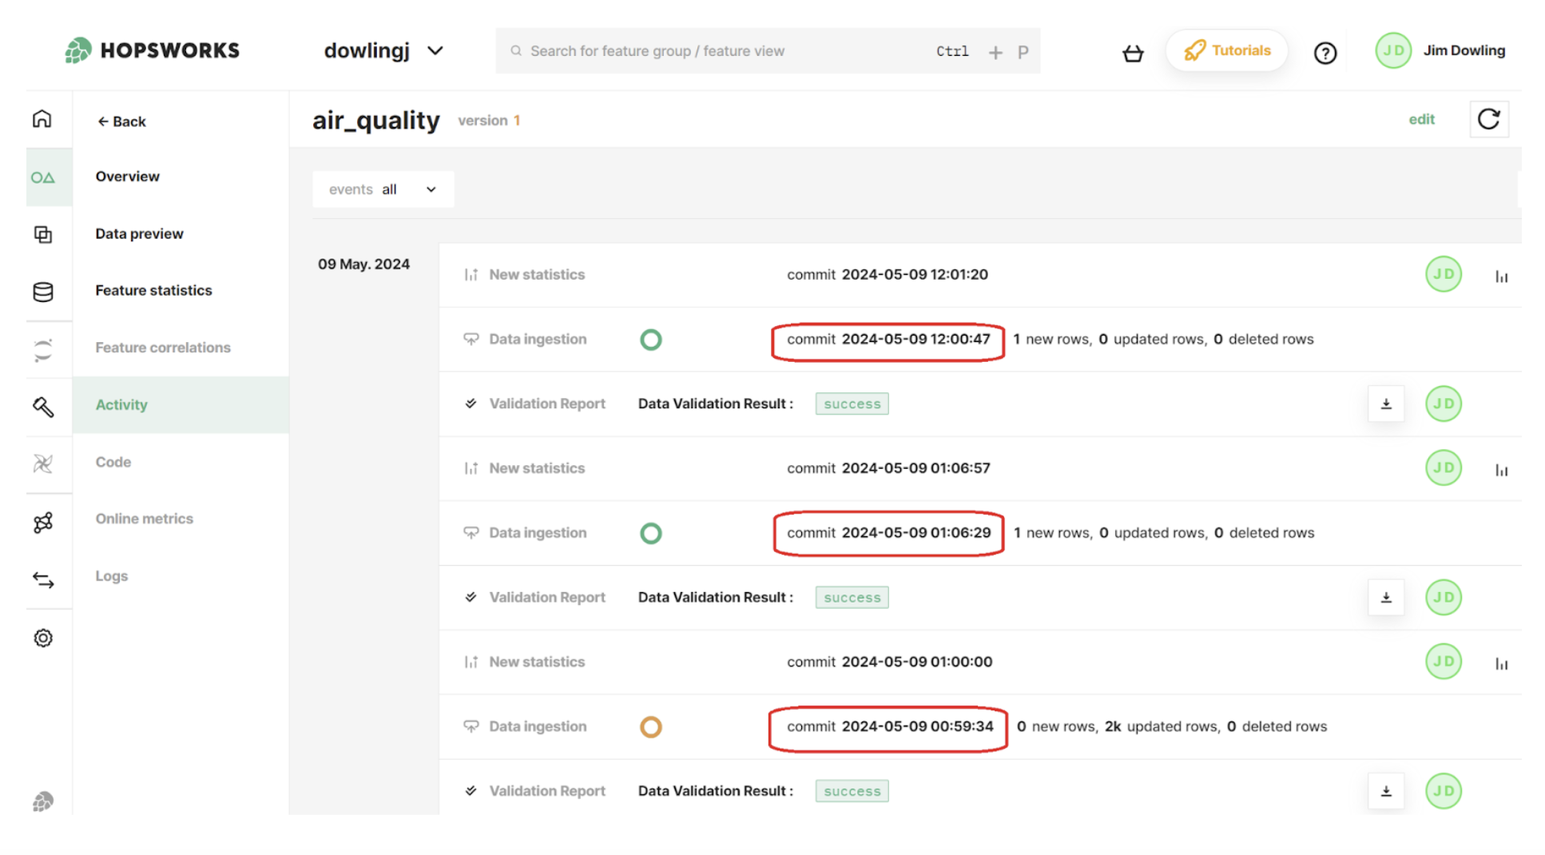Open settings via the gear icon
This screenshot has height=855, width=1545.
tap(42, 638)
